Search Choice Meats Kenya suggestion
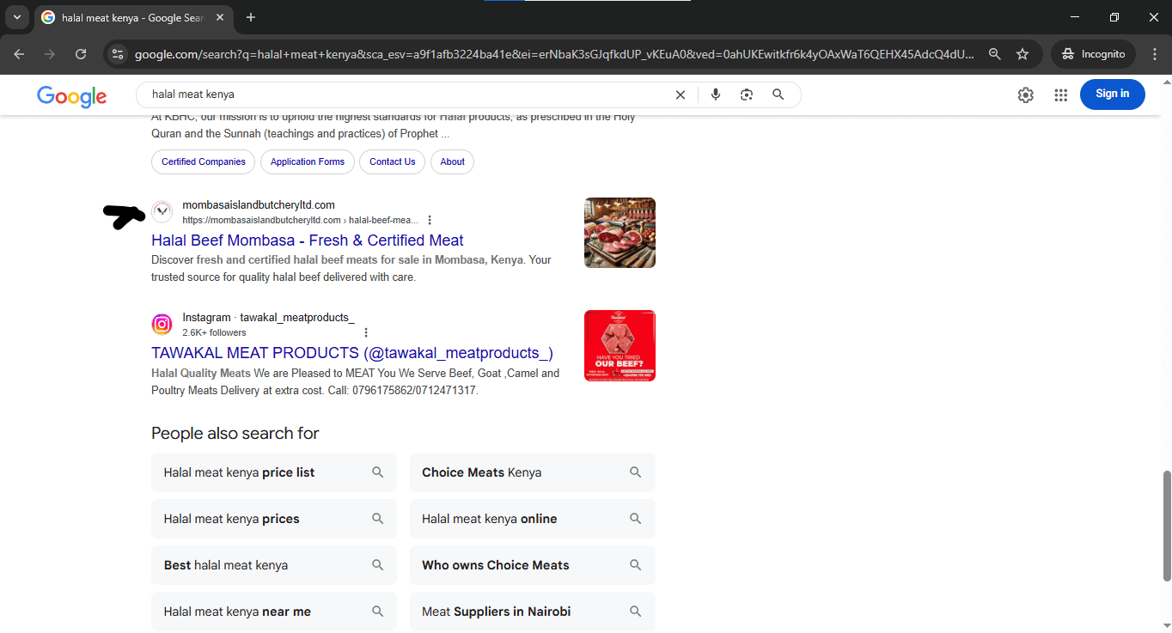This screenshot has width=1172, height=633. pos(533,472)
